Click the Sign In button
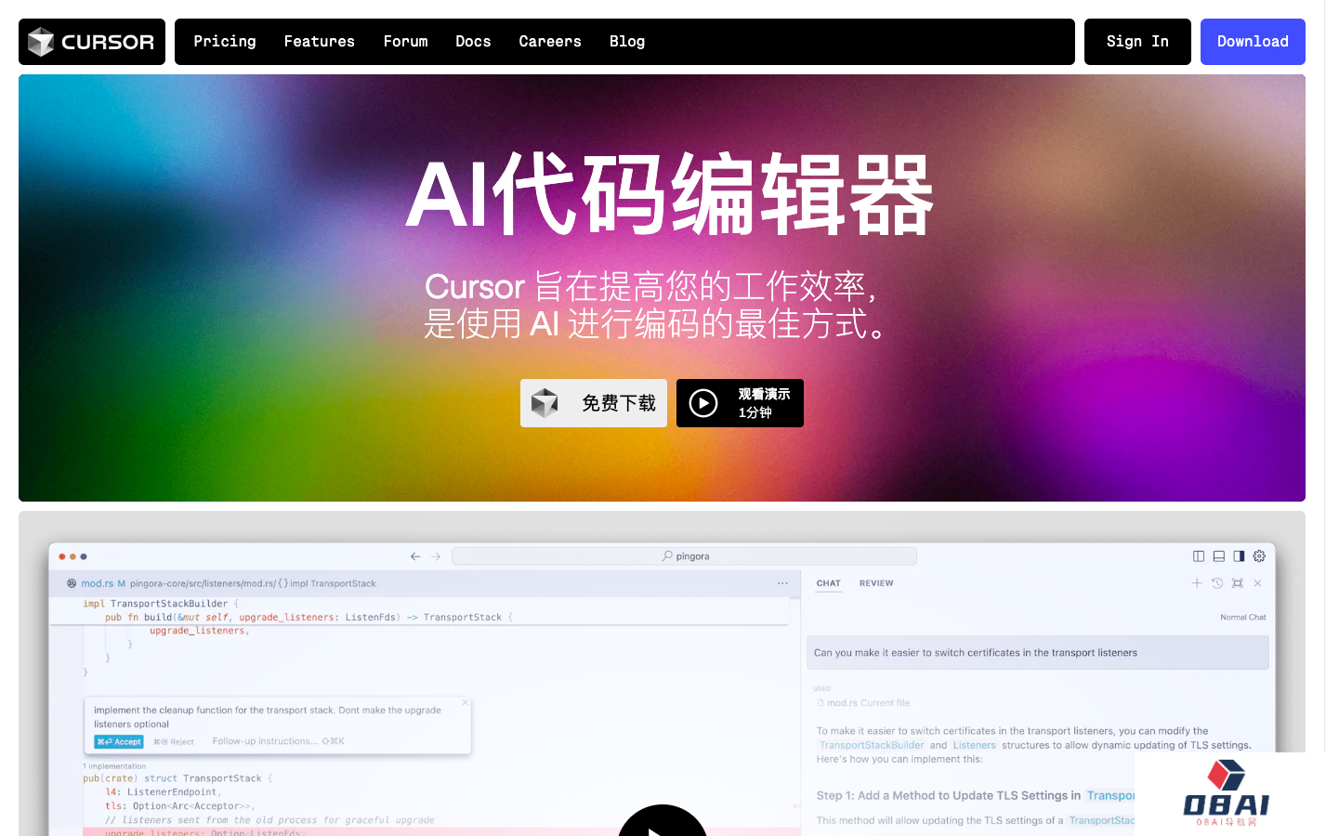The height and width of the screenshot is (836, 1326). click(1137, 42)
